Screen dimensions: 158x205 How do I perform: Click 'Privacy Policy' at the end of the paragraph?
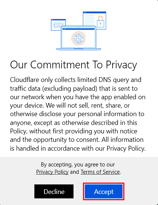[x=126, y=148]
